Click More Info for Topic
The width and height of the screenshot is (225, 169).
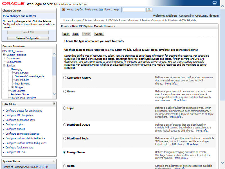pos(177,117)
